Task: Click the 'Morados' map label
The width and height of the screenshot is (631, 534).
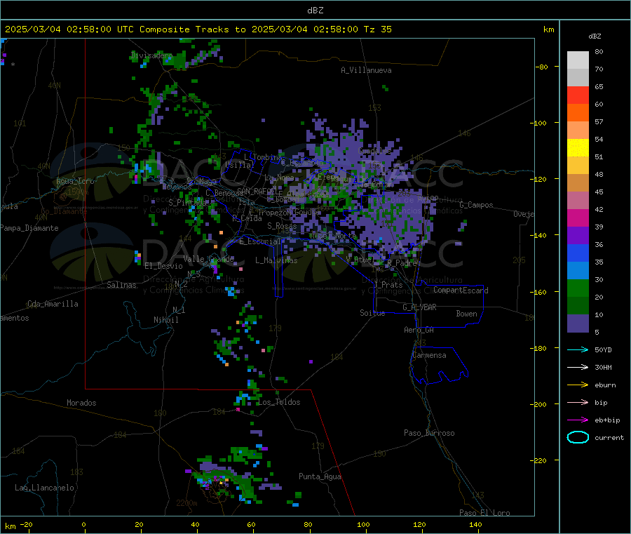Action: [x=81, y=403]
